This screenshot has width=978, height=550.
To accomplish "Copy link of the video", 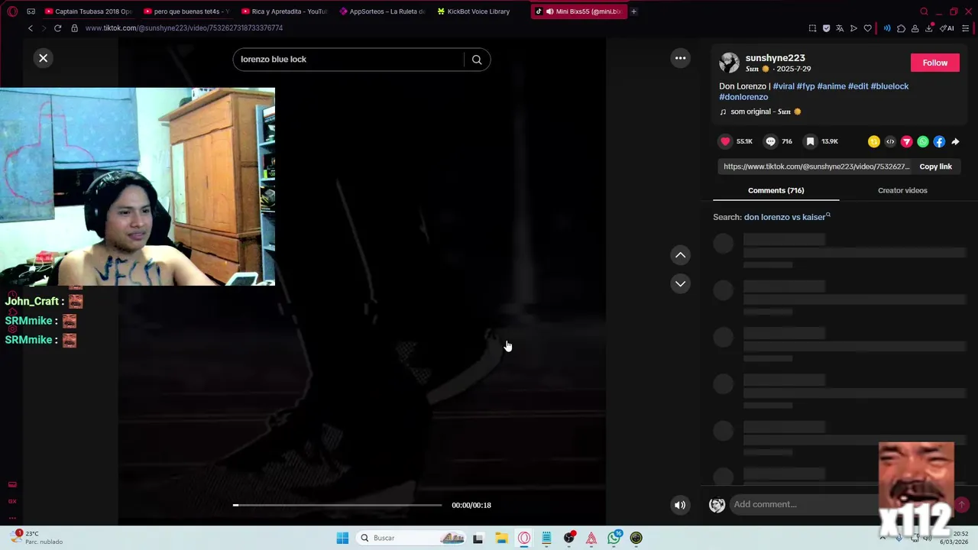I will [x=935, y=167].
